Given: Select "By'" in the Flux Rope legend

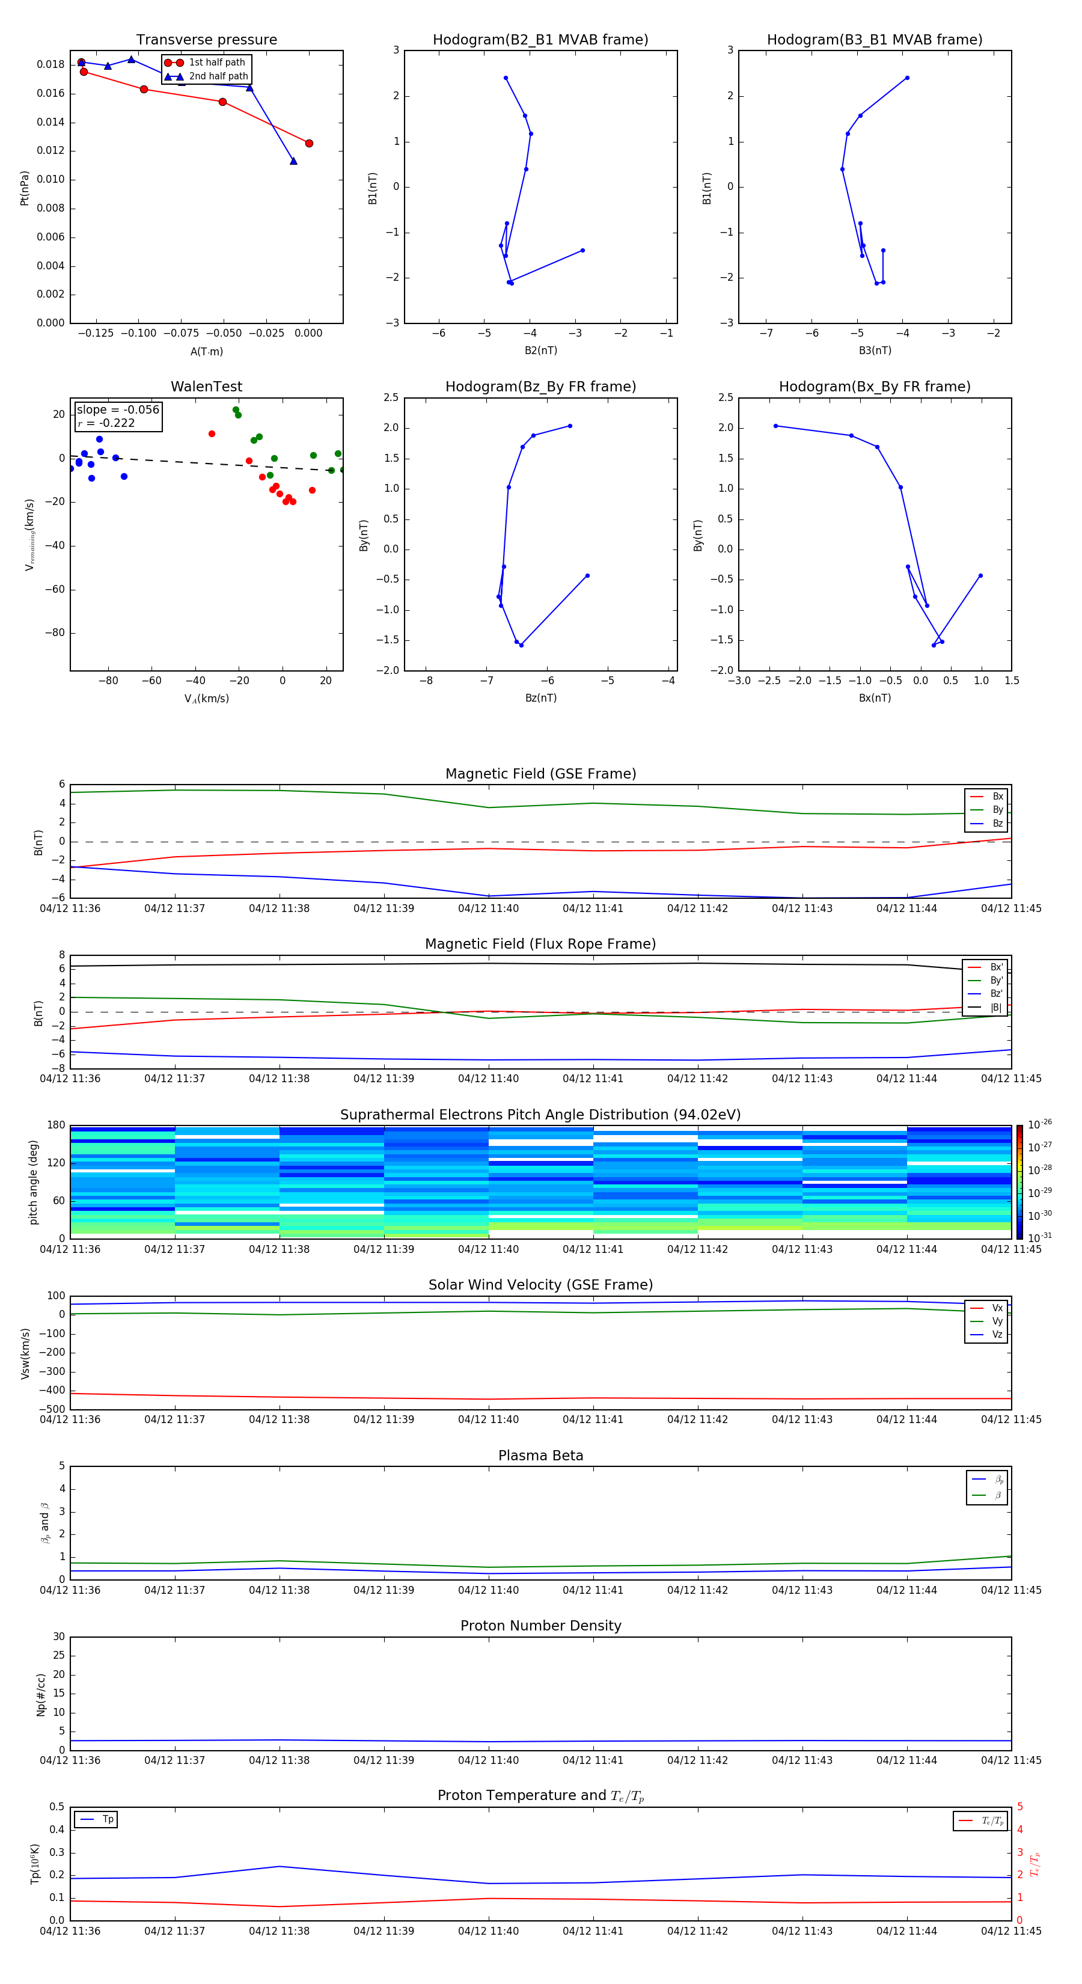Looking at the screenshot, I should tap(986, 981).
